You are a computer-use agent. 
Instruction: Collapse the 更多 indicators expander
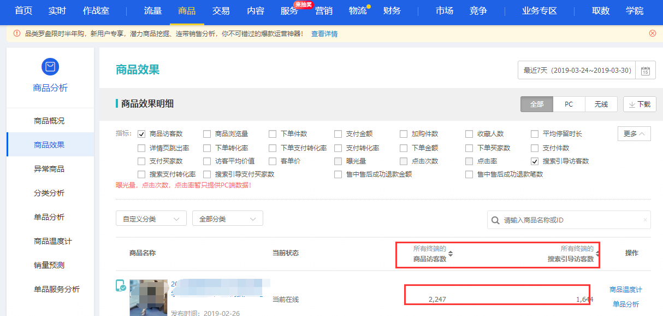coord(634,134)
